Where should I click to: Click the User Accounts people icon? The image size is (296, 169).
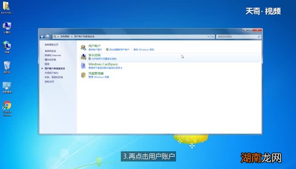tap(83, 47)
